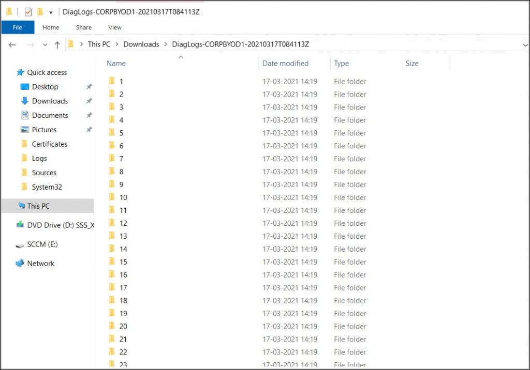Open the View ribbon tab
The image size is (530, 370).
(x=115, y=27)
